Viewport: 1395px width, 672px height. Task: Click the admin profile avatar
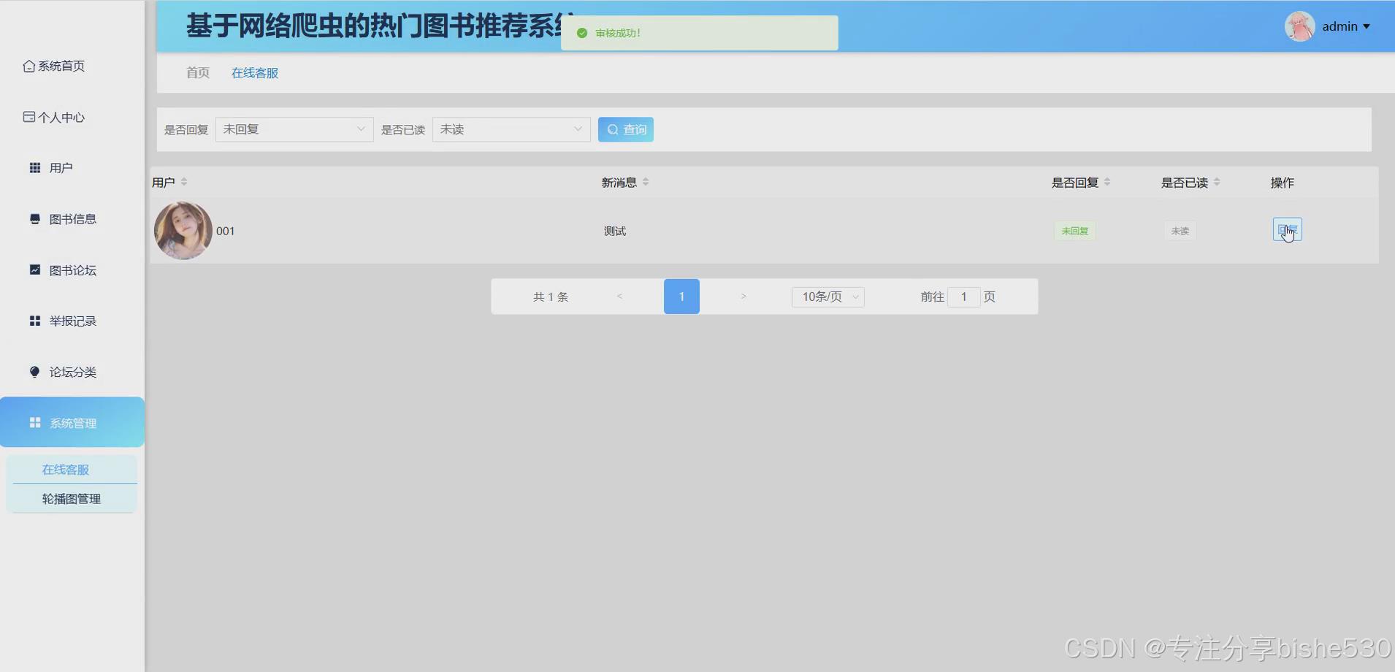click(x=1300, y=26)
